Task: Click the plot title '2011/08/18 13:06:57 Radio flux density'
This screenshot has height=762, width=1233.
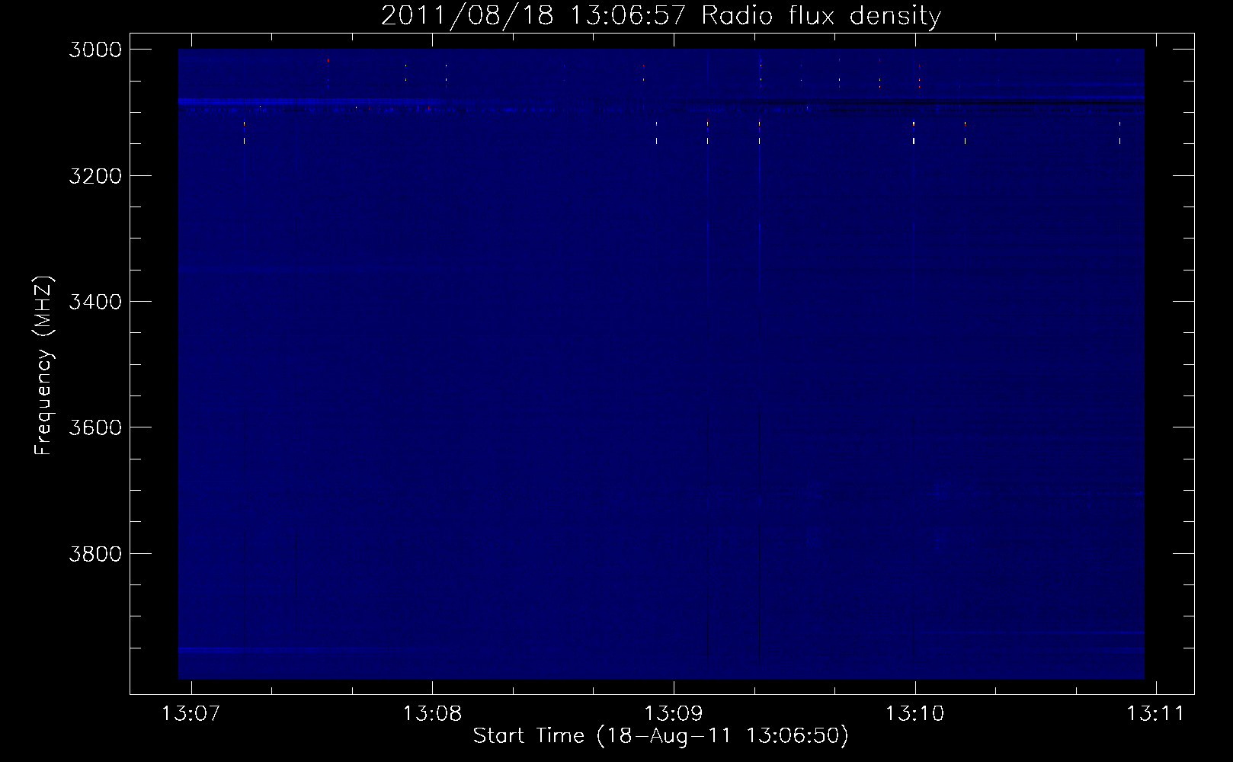Action: (661, 15)
